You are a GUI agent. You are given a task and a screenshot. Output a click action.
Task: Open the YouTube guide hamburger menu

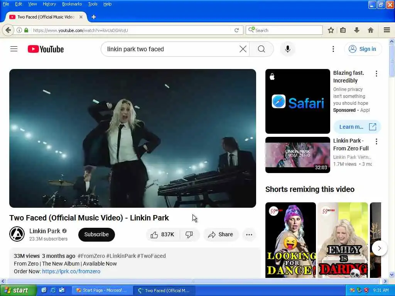click(x=14, y=49)
